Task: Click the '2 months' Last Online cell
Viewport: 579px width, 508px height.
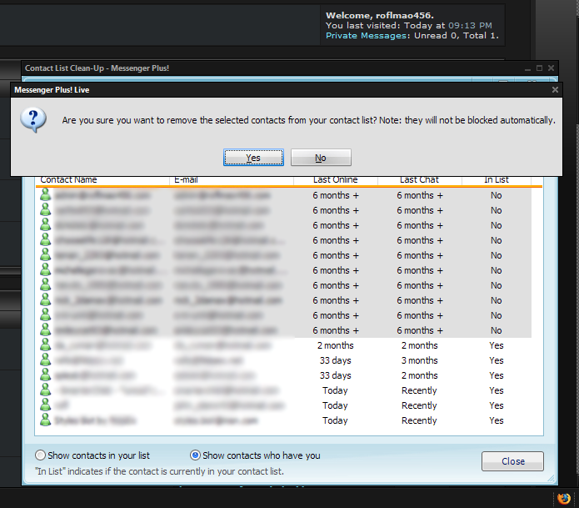Action: coord(335,345)
